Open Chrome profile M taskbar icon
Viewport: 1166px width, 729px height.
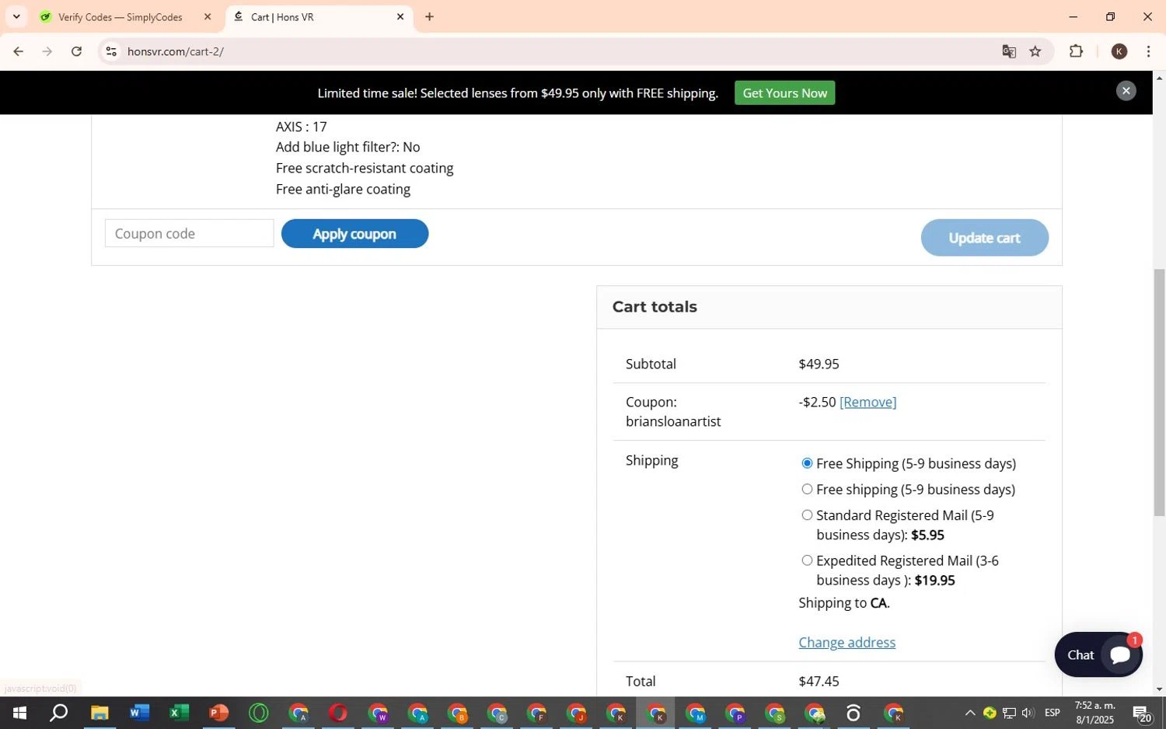coord(696,713)
